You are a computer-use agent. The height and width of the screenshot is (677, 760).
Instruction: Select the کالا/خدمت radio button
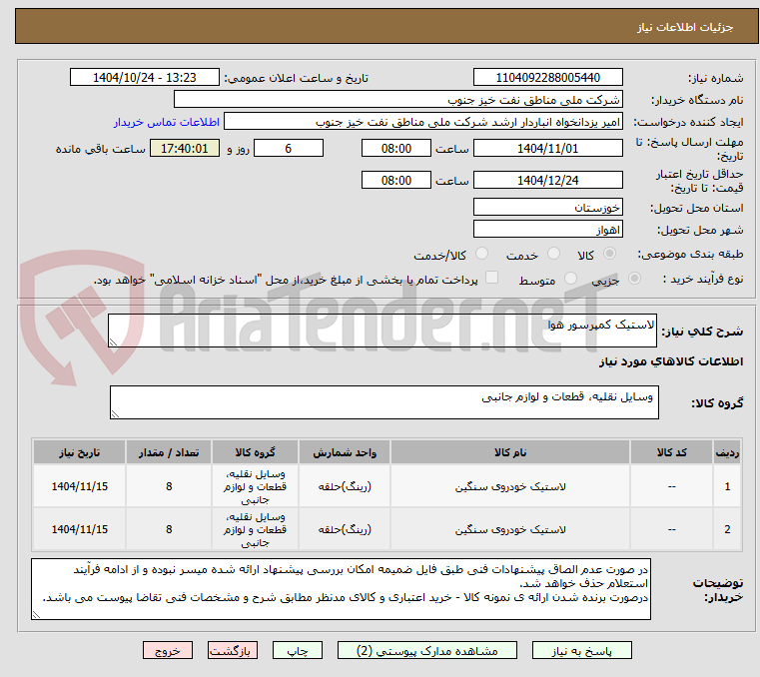point(481,254)
